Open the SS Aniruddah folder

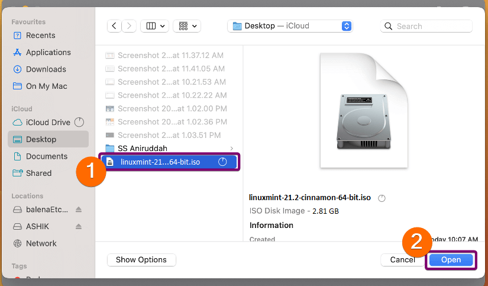pyautogui.click(x=168, y=148)
